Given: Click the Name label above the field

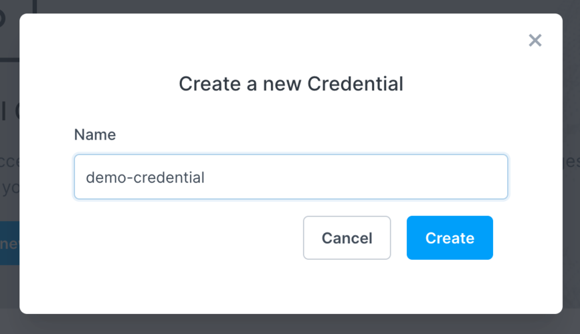Looking at the screenshot, I should click(x=94, y=134).
